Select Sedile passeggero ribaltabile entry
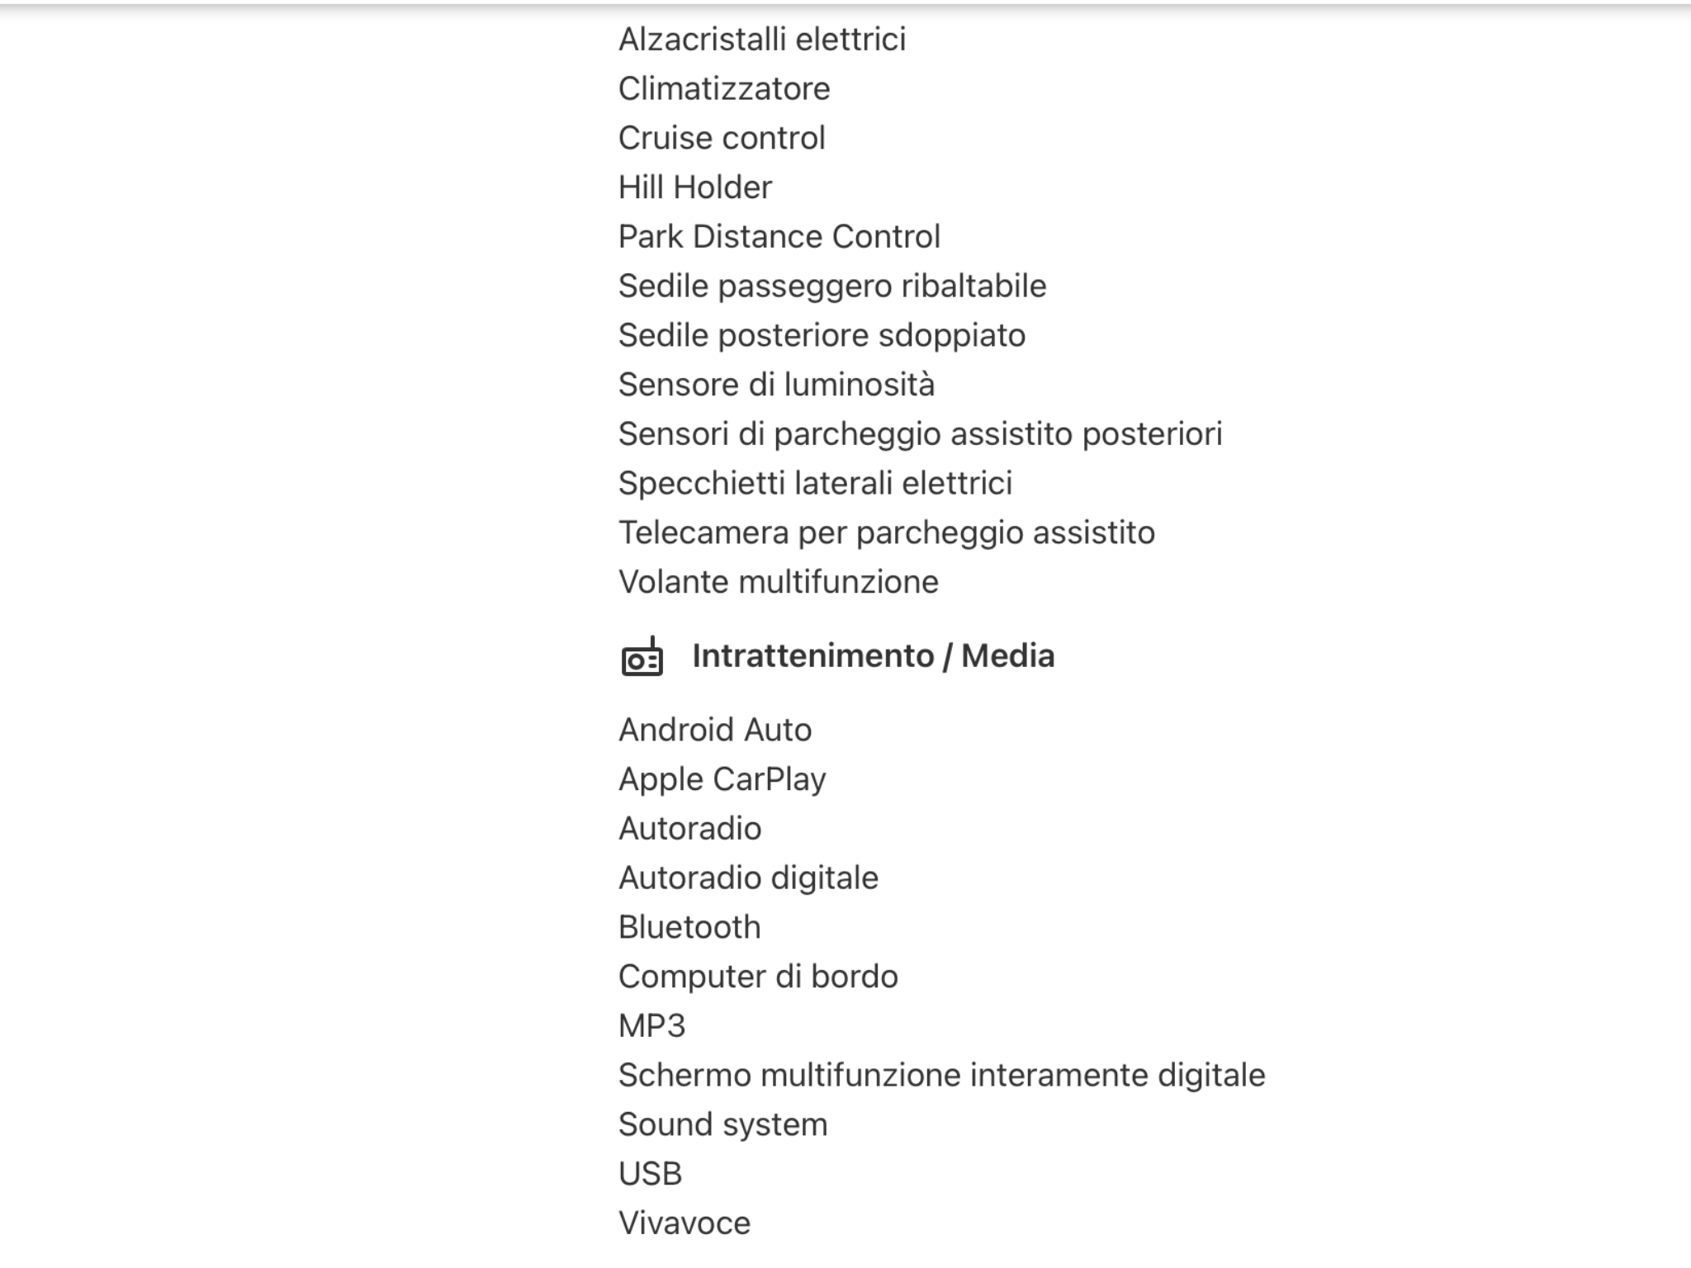The width and height of the screenshot is (1691, 1268). (831, 286)
